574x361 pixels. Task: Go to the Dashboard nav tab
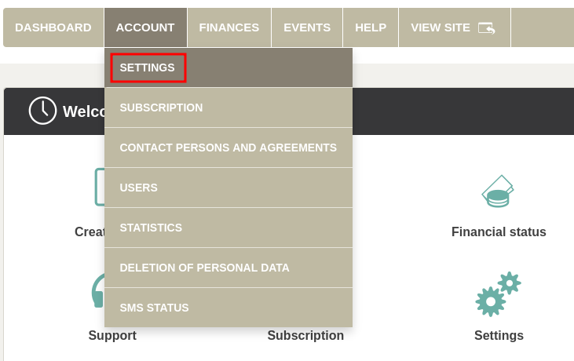click(53, 27)
